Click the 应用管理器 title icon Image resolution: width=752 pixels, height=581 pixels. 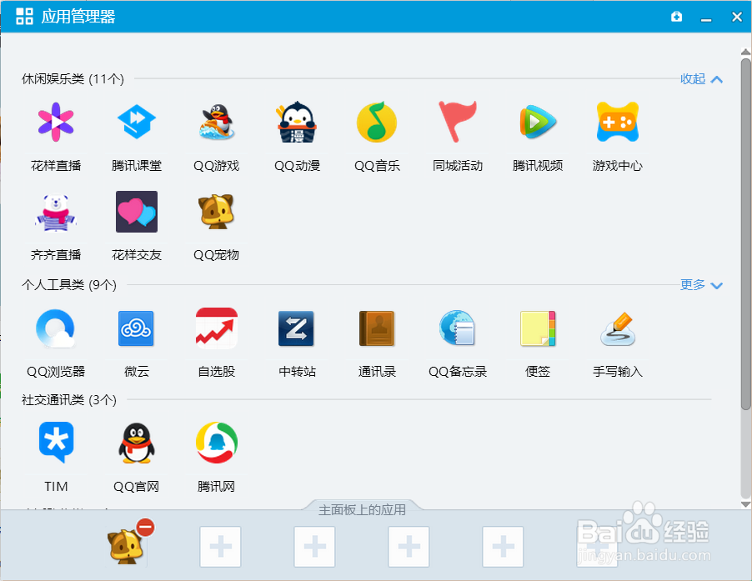point(24,17)
